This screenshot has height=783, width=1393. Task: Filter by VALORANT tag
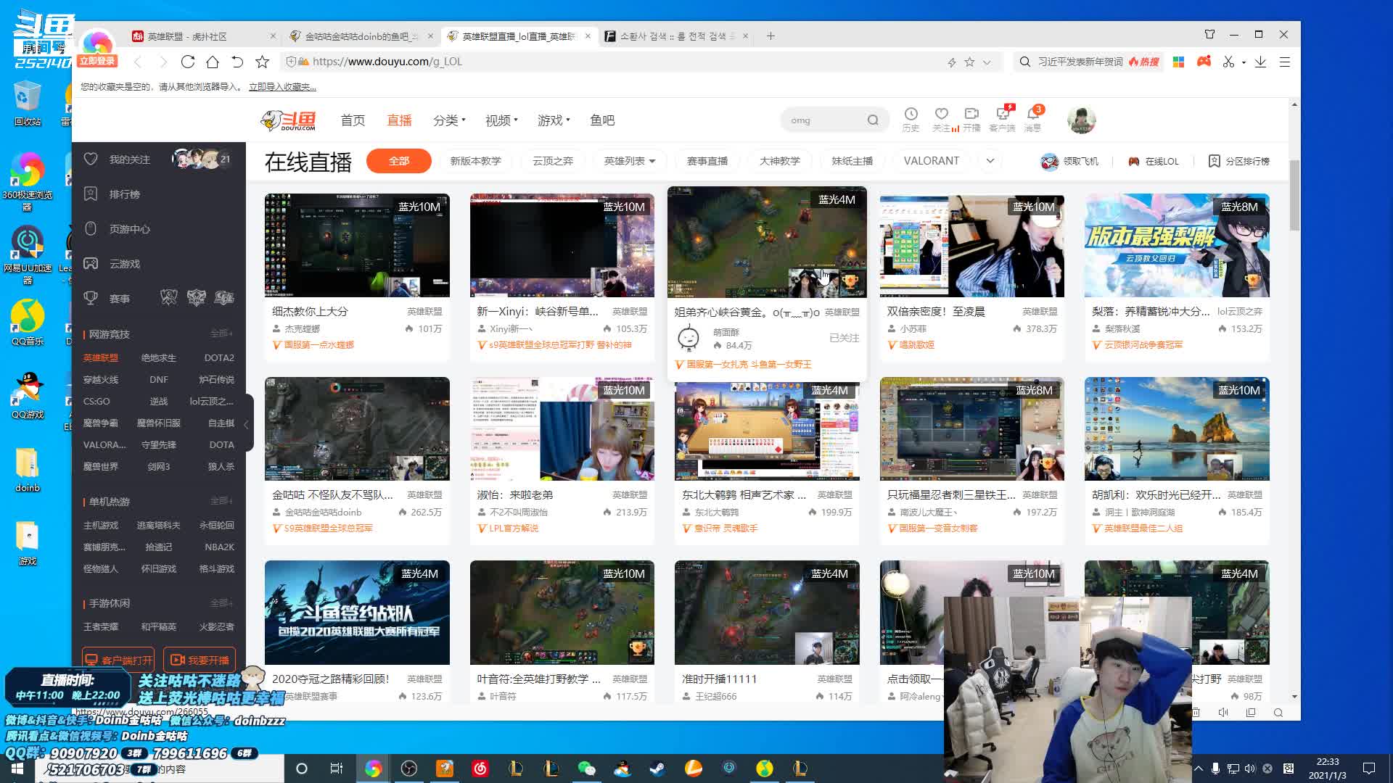click(x=932, y=161)
